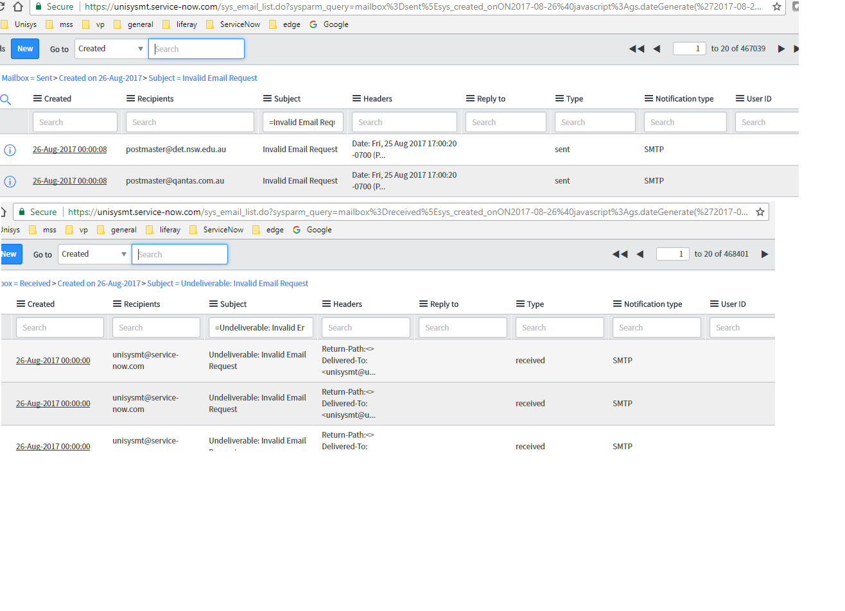Open the liferay bookmark in lower bar
Image resolution: width=845 pixels, height=611 pixels.
click(170, 230)
